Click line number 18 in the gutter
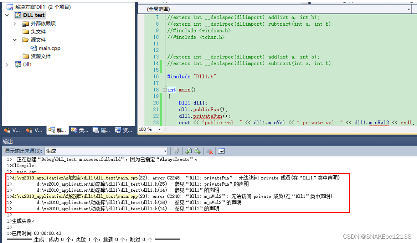Screen dimensions: 417x243 (156, 90)
